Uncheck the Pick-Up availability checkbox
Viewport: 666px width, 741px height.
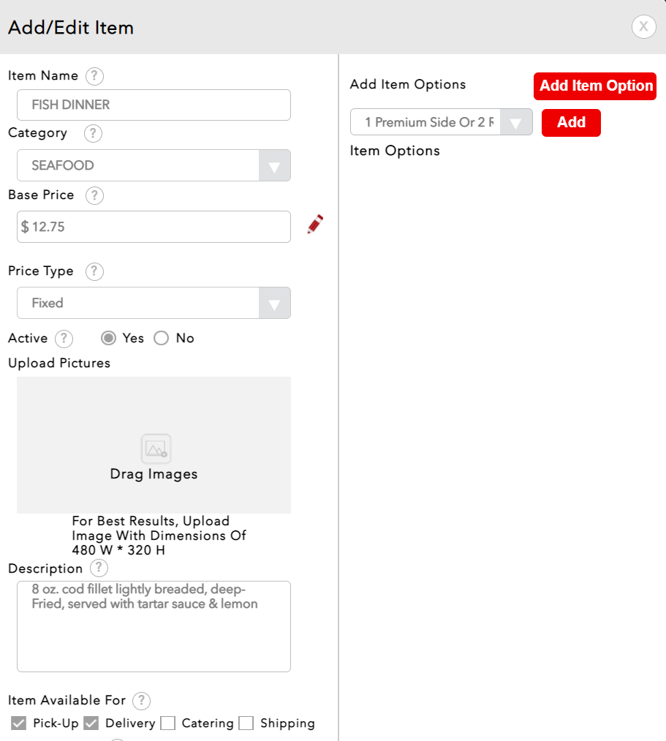point(19,723)
